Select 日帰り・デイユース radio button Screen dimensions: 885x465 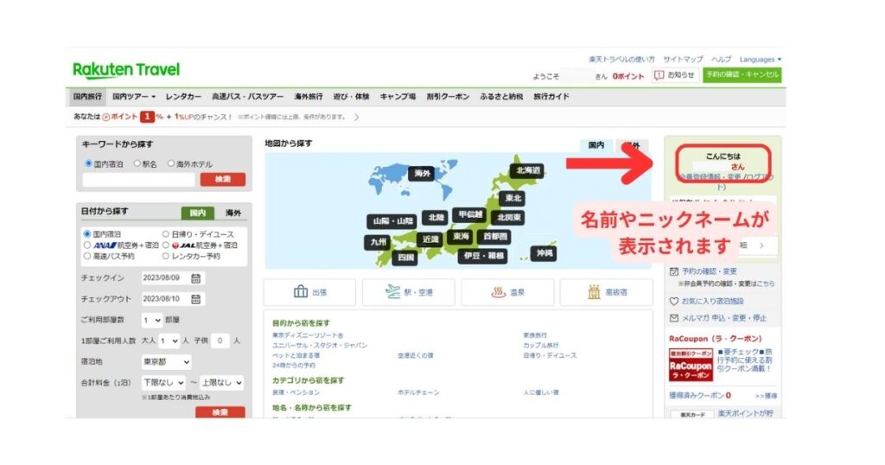165,233
